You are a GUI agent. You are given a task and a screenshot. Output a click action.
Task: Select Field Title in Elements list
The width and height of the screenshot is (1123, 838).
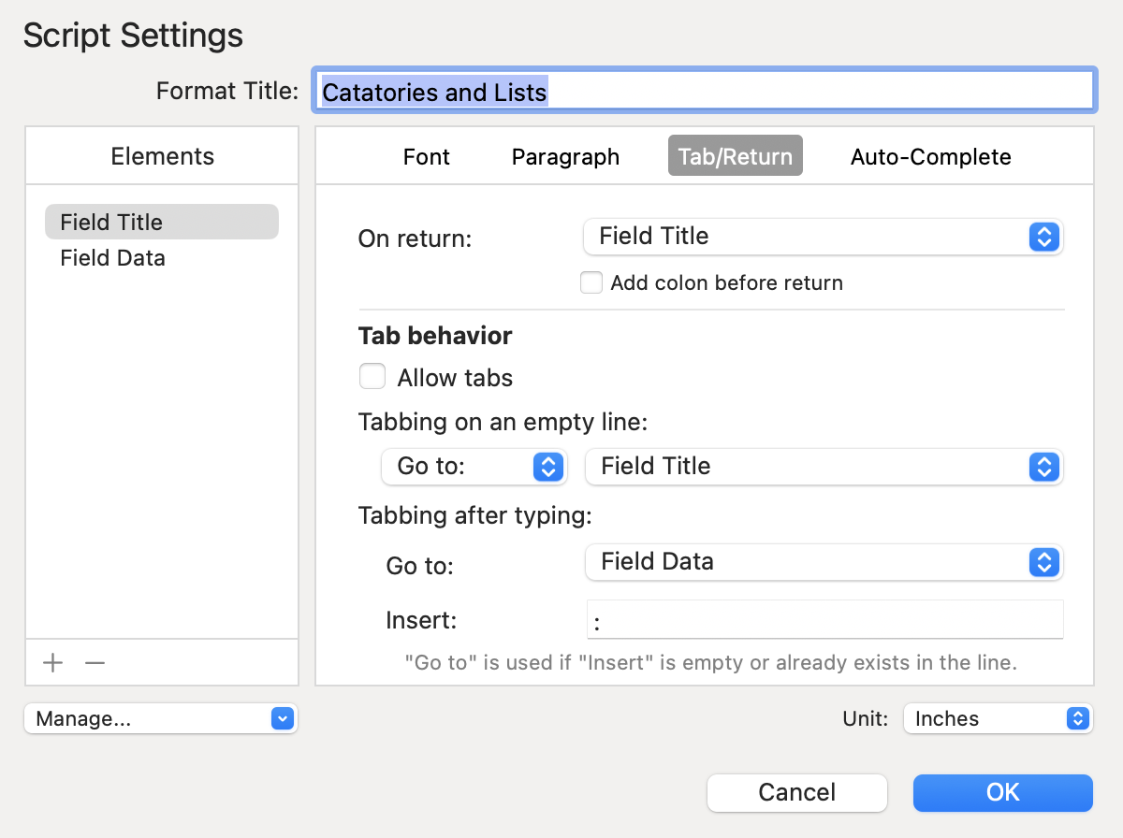(162, 222)
